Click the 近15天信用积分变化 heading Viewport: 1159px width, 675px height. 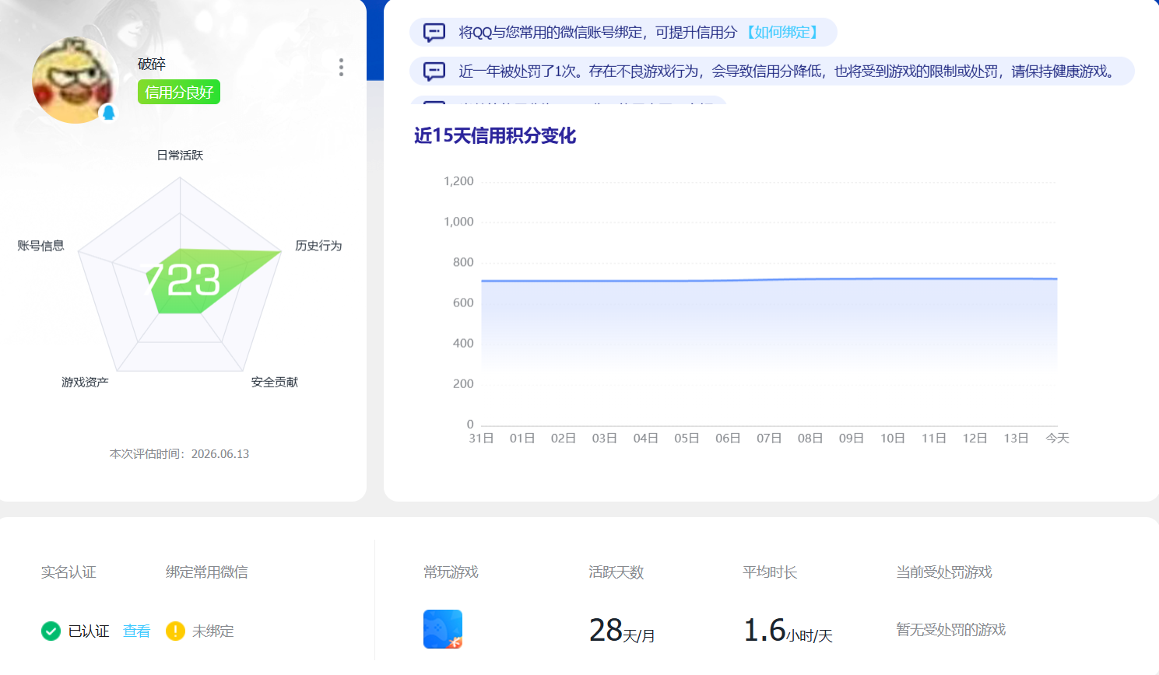(495, 136)
